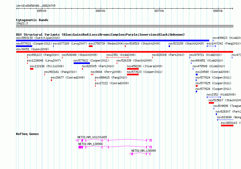Click the 68600k ruler position label
Image resolution: width=241 pixels, height=169 pixels.
100,11
